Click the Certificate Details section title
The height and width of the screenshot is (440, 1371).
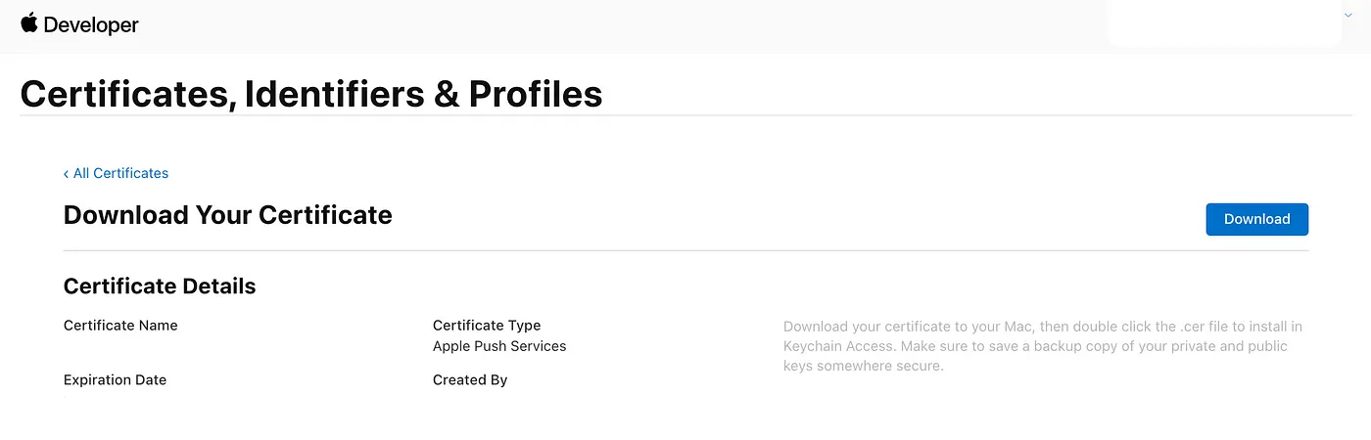click(x=160, y=286)
